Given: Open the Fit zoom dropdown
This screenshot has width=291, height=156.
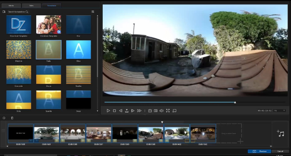Looking at the screenshot, I should (279, 111).
